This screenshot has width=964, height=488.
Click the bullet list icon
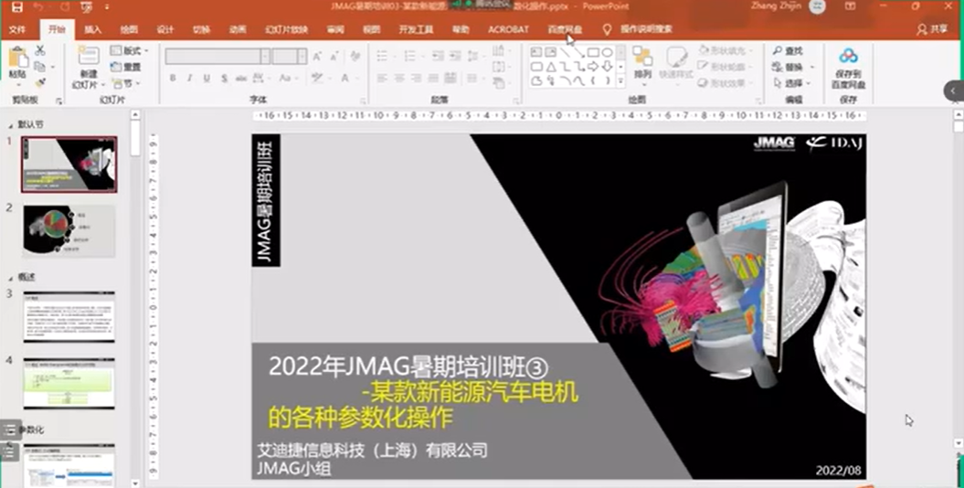pyautogui.click(x=383, y=57)
